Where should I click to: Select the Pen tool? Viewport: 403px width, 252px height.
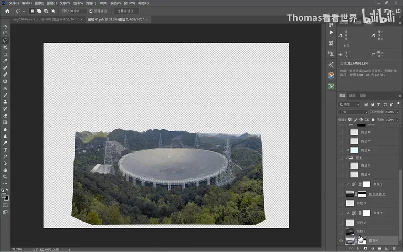[5, 156]
